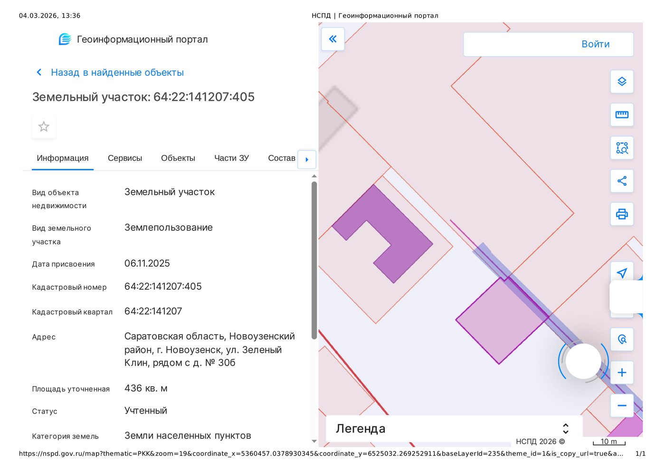Go back via the left chevron icon
The width and height of the screenshot is (665, 469).
[x=39, y=72]
